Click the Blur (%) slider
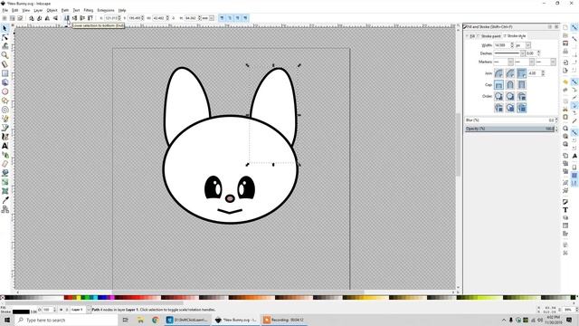579x326 pixels. (x=510, y=120)
